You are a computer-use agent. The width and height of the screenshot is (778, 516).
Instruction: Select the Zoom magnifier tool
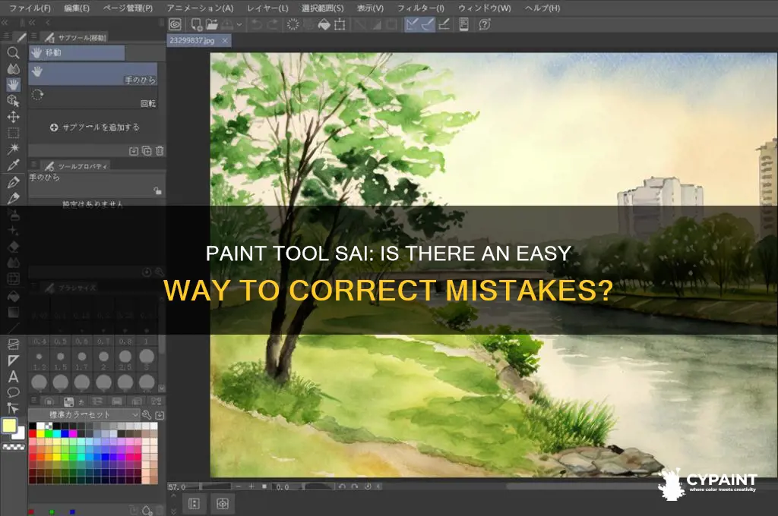point(14,52)
